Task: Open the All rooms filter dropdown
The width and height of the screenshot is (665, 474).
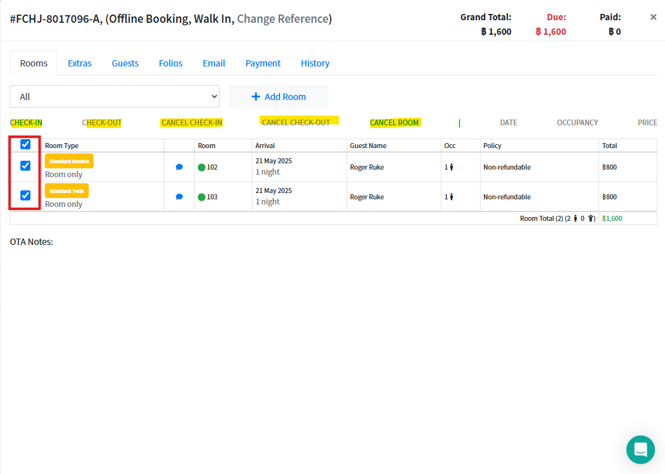Action: (115, 97)
